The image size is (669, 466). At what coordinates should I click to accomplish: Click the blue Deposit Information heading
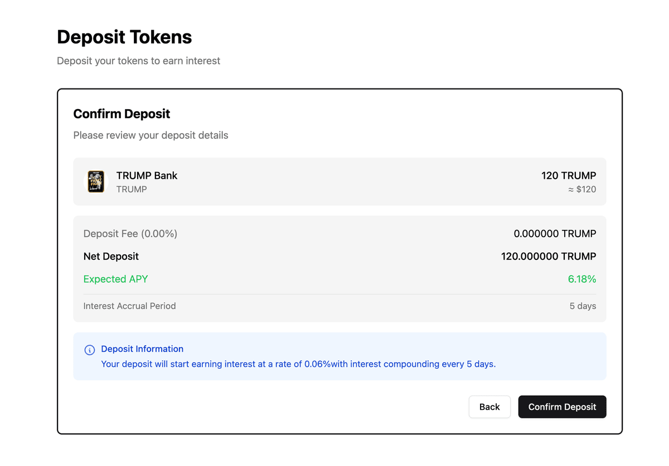[142, 349]
